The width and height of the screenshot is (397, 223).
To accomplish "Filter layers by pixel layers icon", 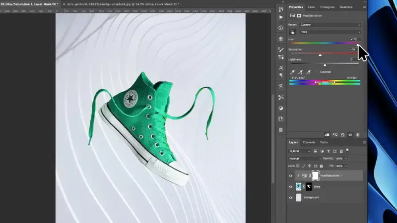I will [316, 151].
